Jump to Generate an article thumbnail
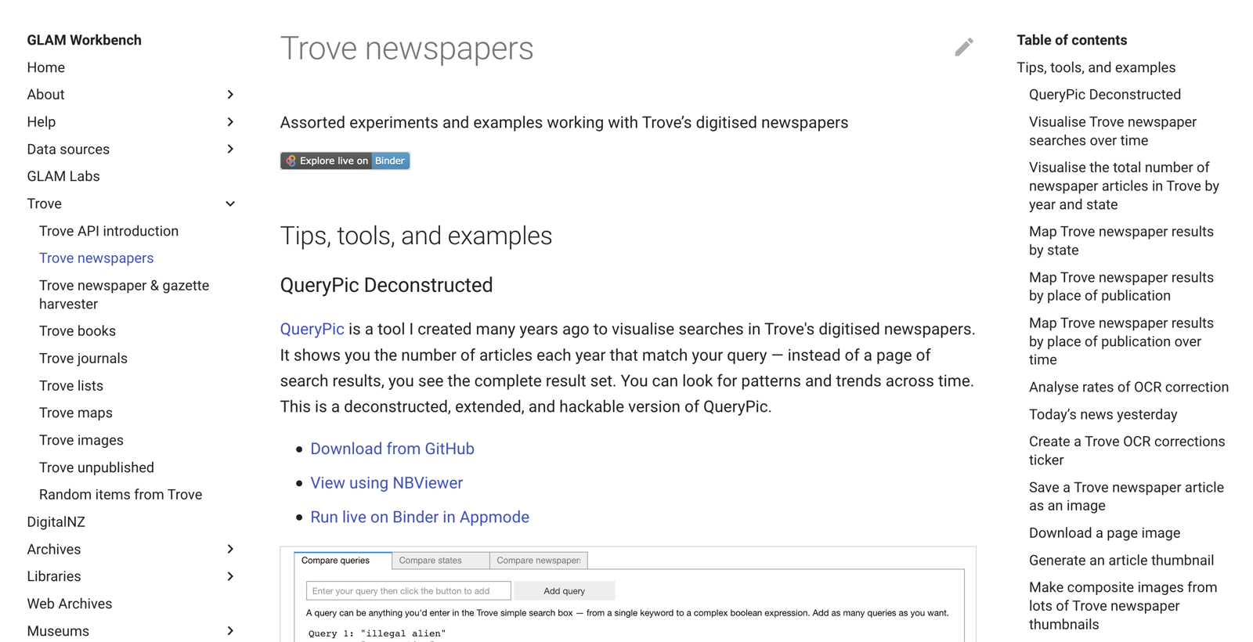The height and width of the screenshot is (642, 1253). click(x=1121, y=561)
